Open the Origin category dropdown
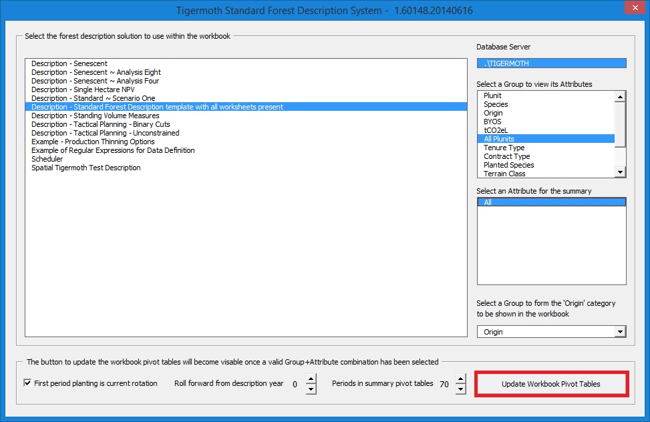650x422 pixels. tap(620, 332)
